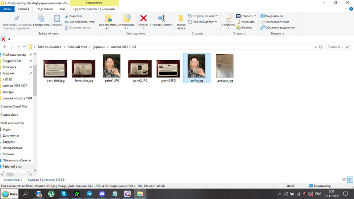Viewport: 354px width, 199px height.
Task: Switch to large thumbnails view in status bar
Action: (350, 180)
